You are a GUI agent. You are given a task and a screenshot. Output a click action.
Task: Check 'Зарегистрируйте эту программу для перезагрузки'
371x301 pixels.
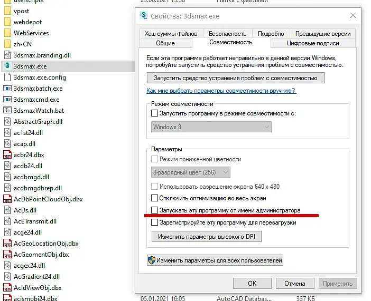point(154,222)
